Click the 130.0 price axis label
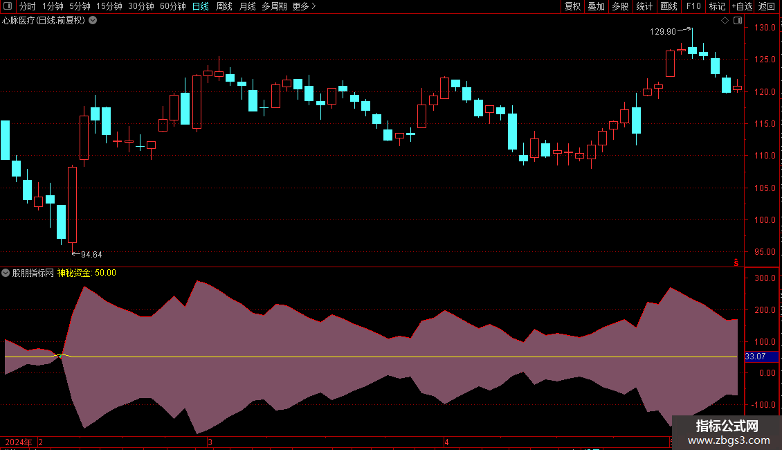 [x=765, y=28]
